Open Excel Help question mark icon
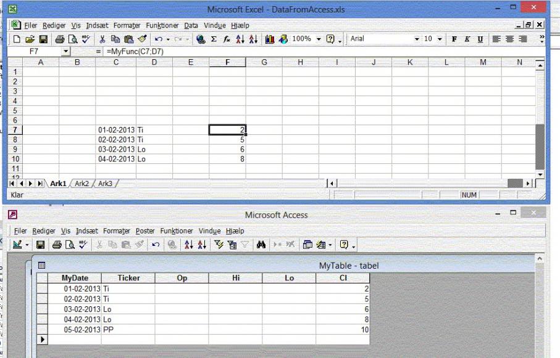Image resolution: width=560 pixels, height=358 pixels. click(x=330, y=39)
